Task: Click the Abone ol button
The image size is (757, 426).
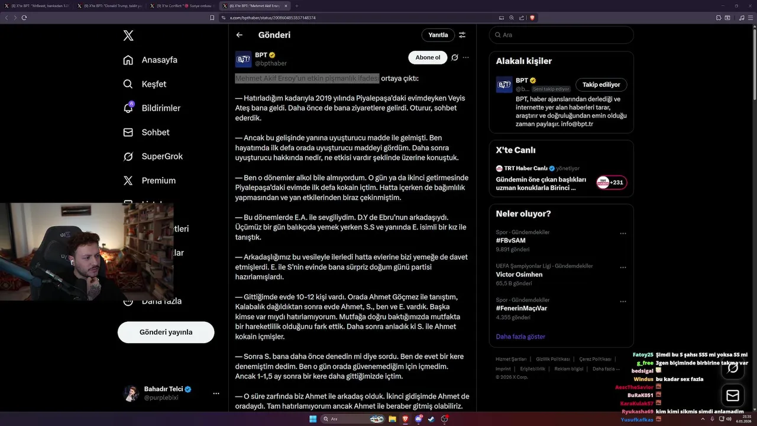Action: coord(428,57)
